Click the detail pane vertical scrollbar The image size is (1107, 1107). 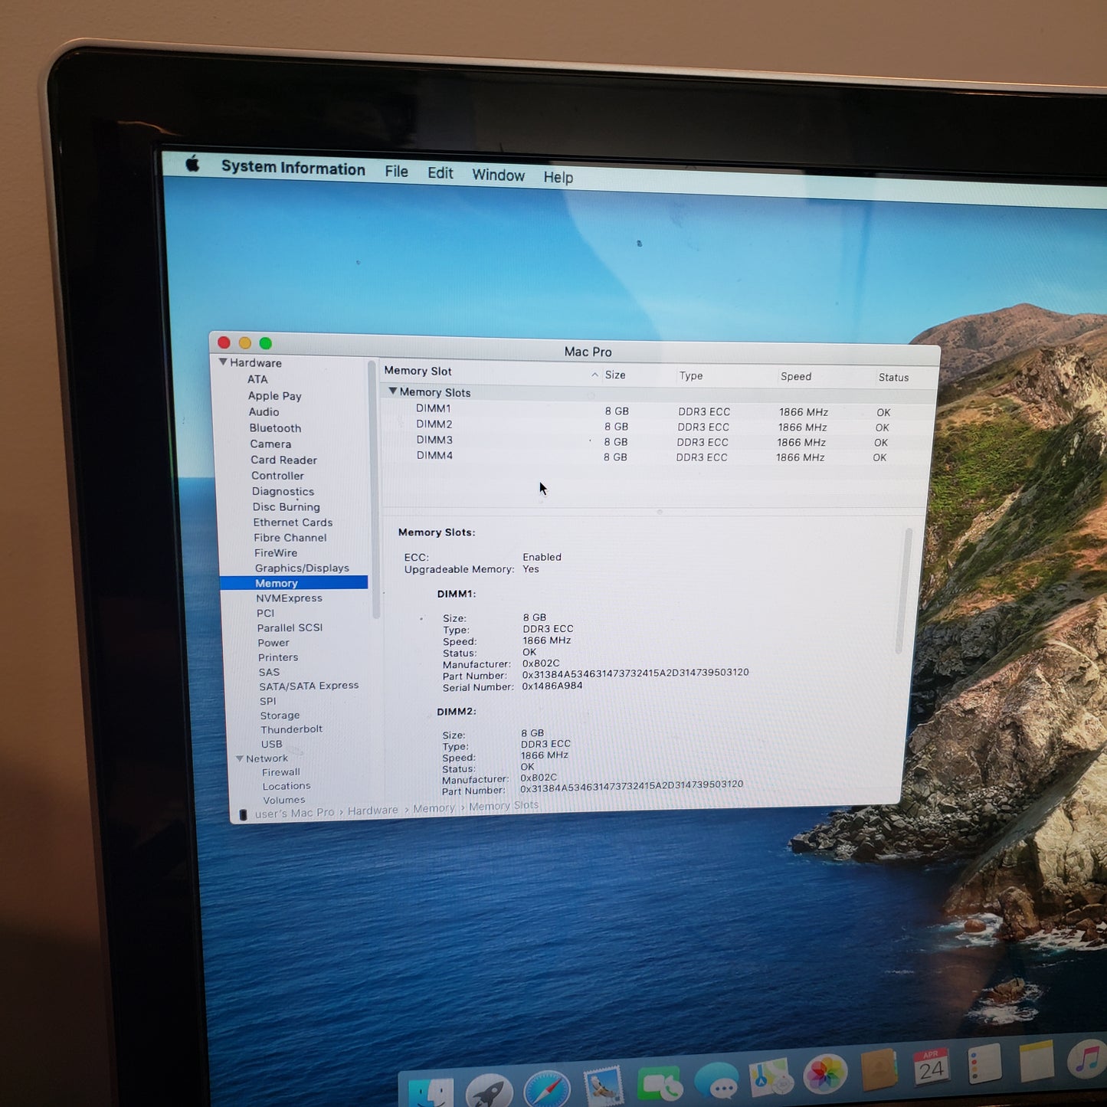(903, 590)
